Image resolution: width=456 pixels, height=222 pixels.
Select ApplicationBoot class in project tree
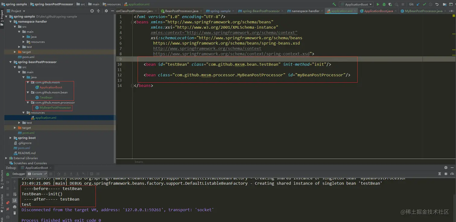pos(49,87)
